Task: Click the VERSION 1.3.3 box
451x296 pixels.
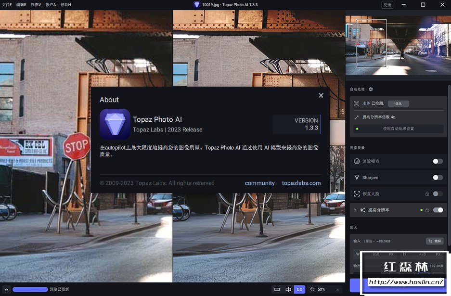Action: (297, 124)
